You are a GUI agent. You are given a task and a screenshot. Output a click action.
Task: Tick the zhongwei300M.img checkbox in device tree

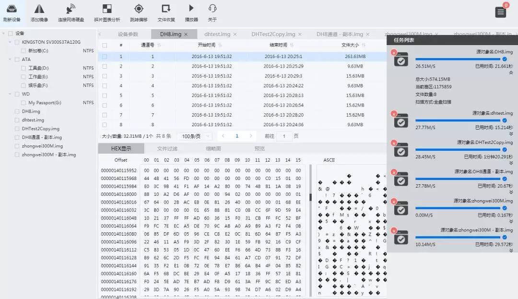coord(17,146)
